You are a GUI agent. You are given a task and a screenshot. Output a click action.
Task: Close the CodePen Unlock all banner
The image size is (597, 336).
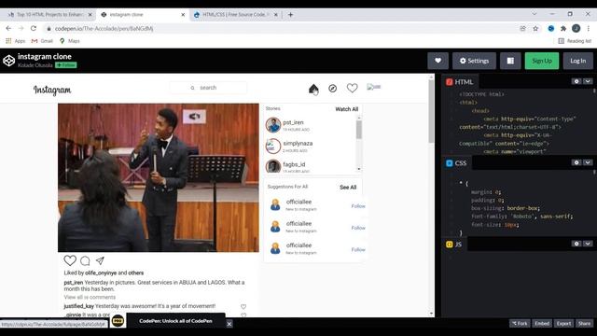[229, 324]
